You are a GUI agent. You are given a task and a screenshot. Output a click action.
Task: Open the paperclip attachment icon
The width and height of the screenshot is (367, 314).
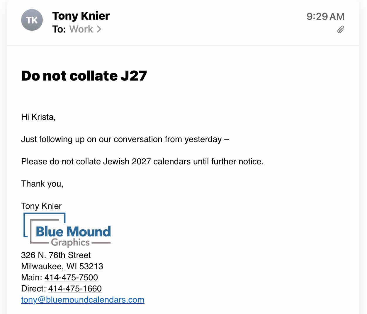pyautogui.click(x=340, y=30)
